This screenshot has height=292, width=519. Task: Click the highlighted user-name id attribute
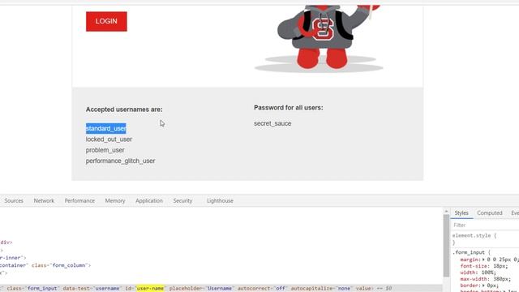point(150,289)
